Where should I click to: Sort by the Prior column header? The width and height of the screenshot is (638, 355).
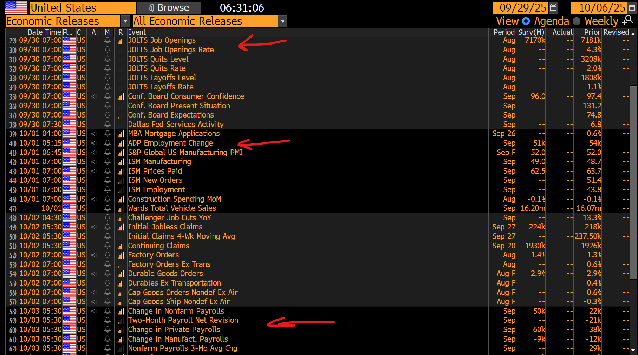pyautogui.click(x=592, y=32)
